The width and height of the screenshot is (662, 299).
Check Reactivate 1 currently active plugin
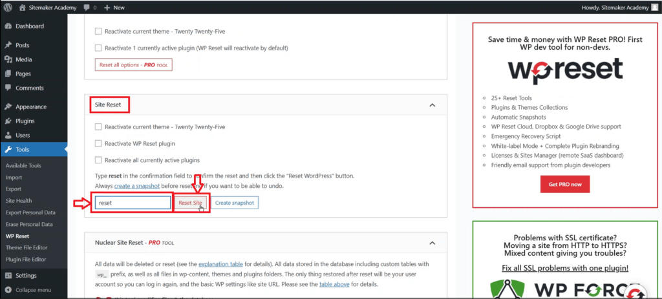pos(98,48)
